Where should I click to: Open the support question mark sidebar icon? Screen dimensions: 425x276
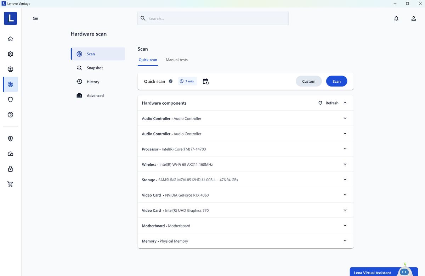pos(10,115)
